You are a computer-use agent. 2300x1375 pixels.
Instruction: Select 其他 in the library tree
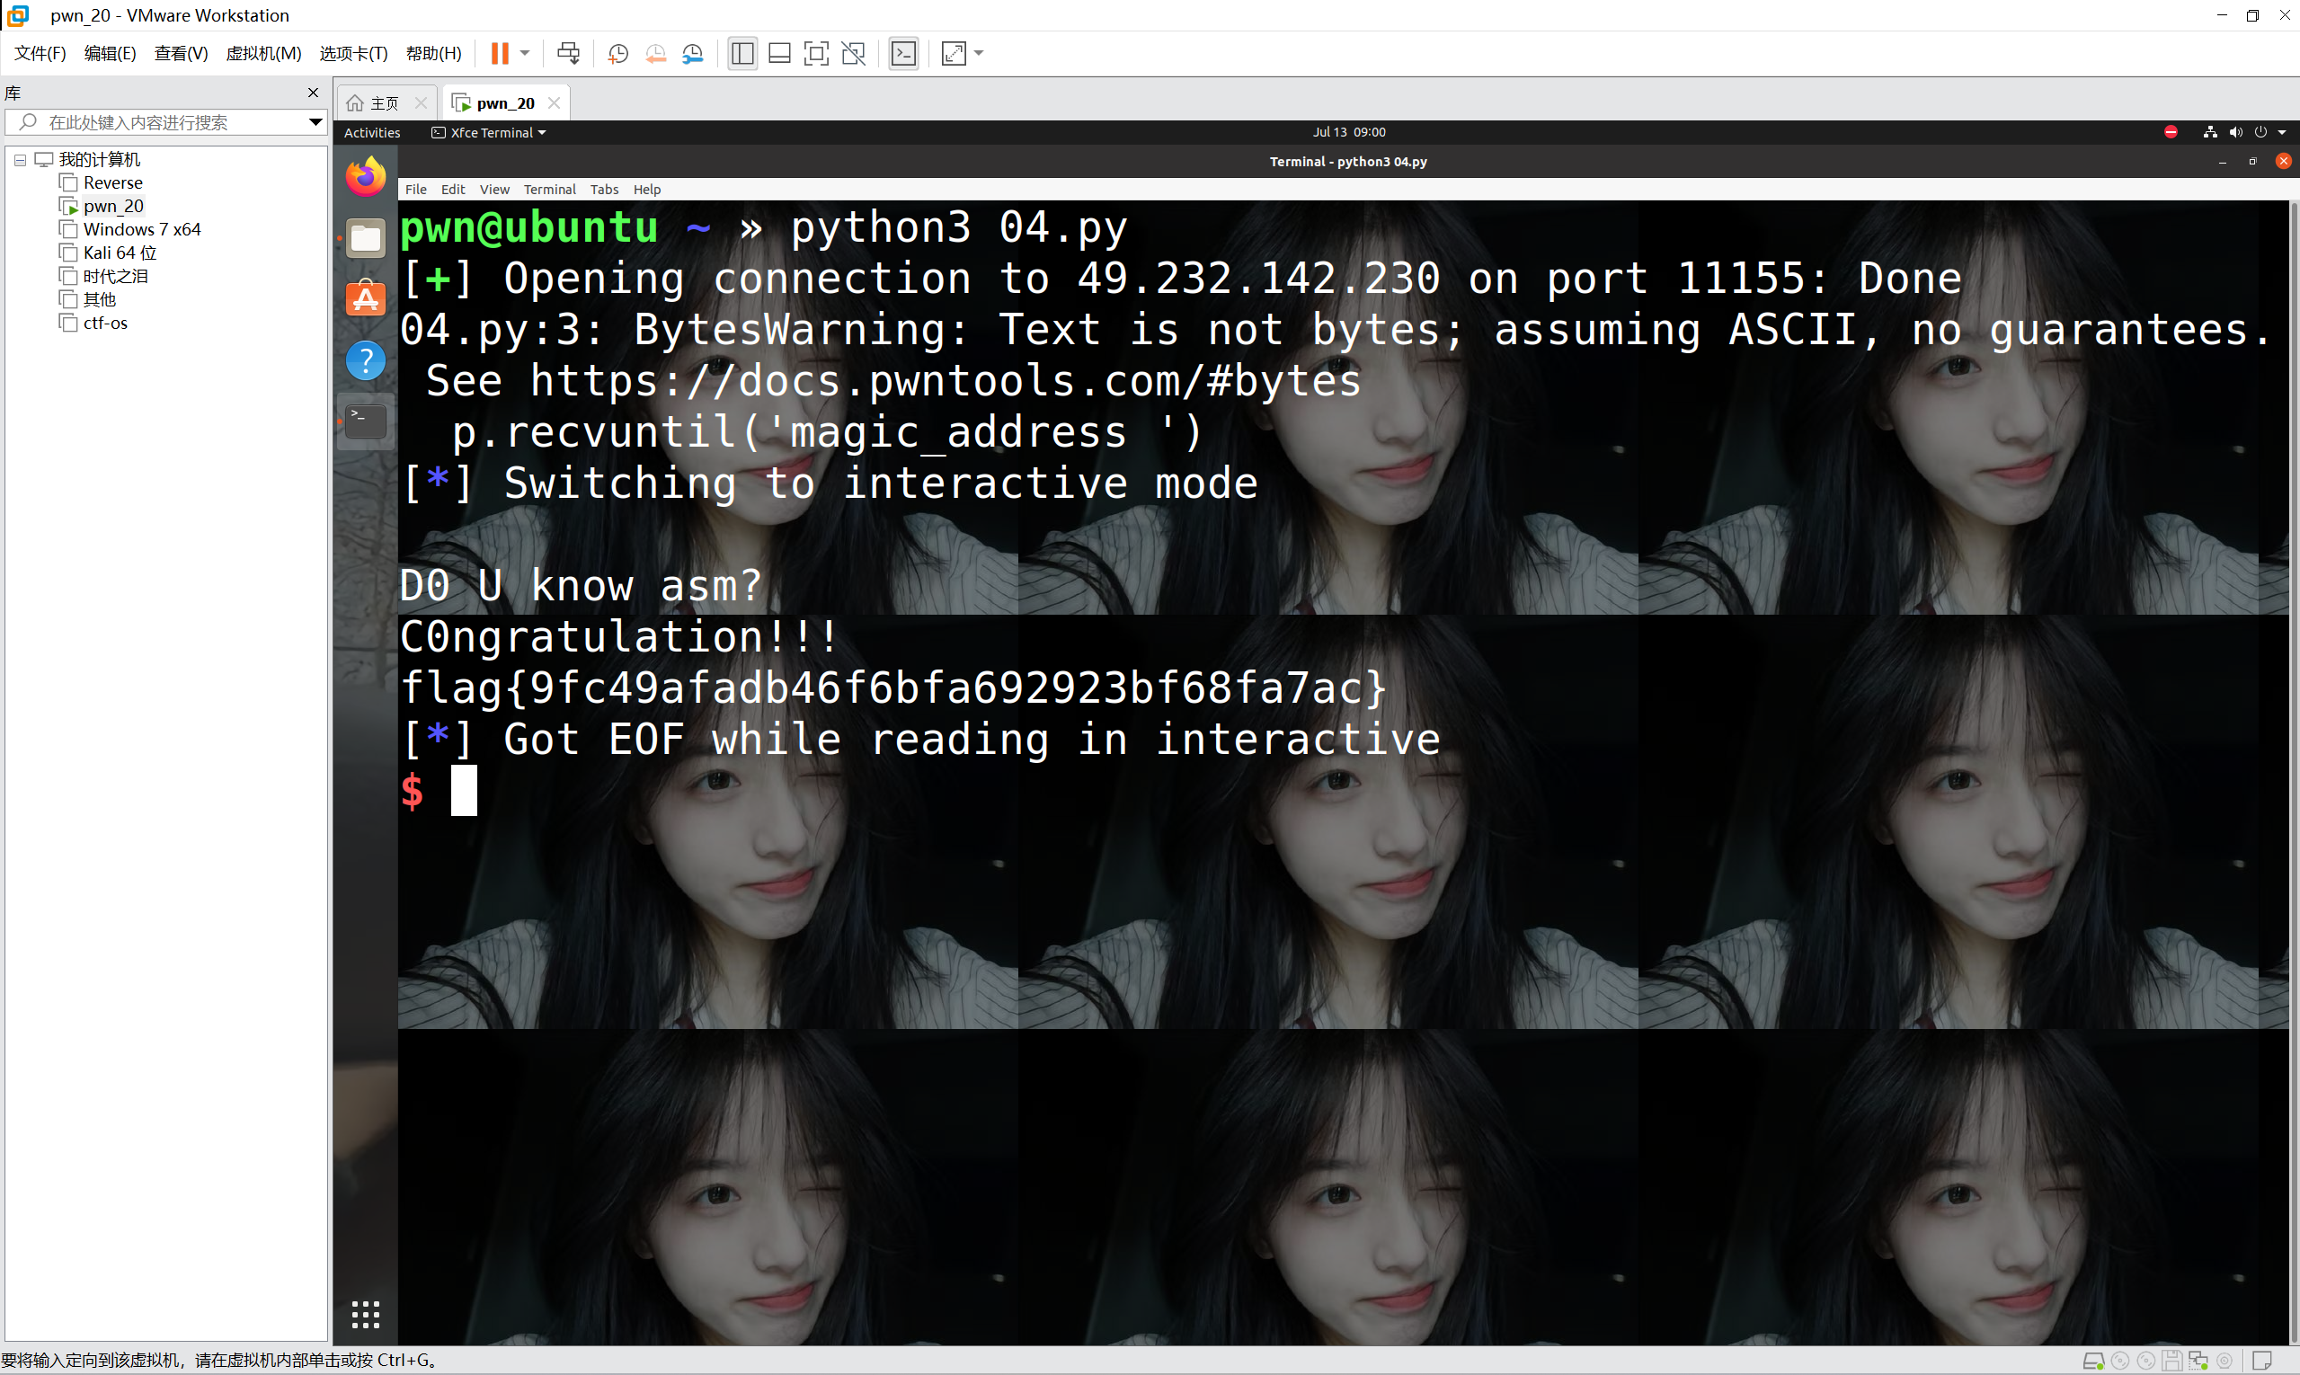point(99,299)
